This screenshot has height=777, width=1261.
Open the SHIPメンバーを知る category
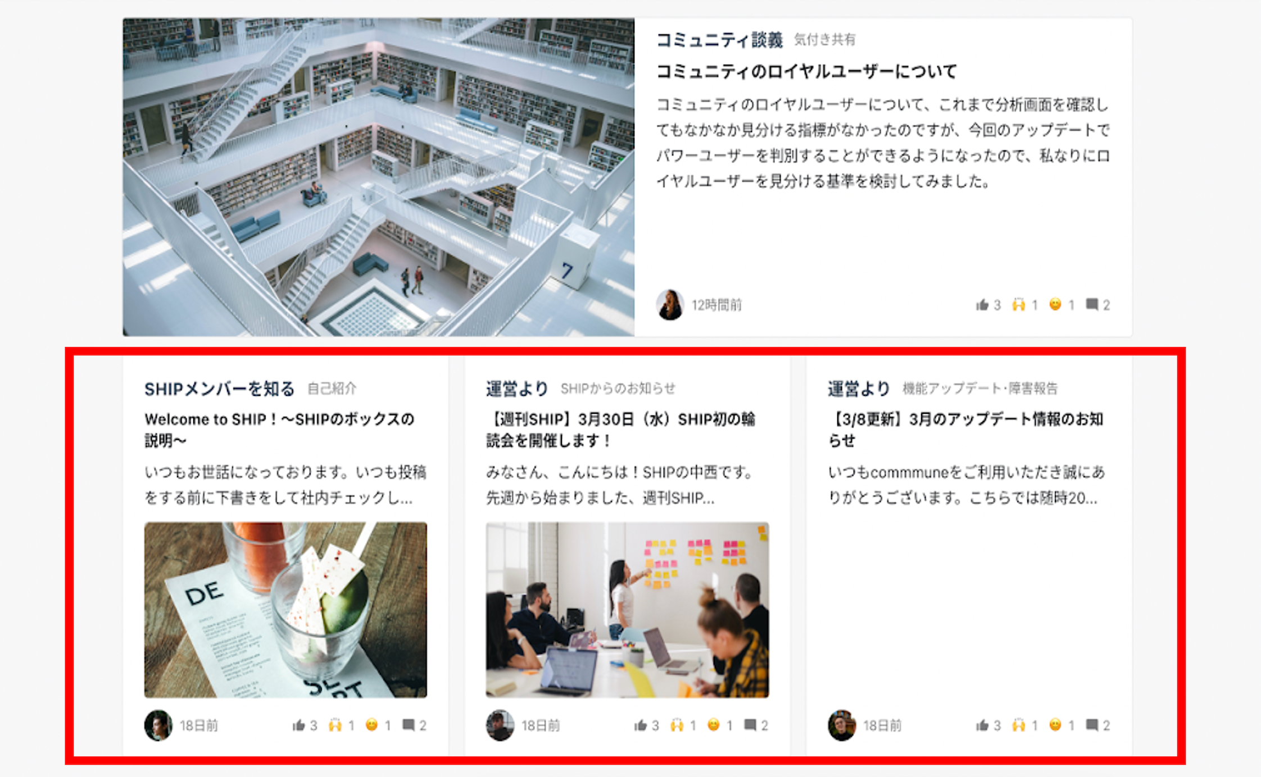pyautogui.click(x=219, y=388)
